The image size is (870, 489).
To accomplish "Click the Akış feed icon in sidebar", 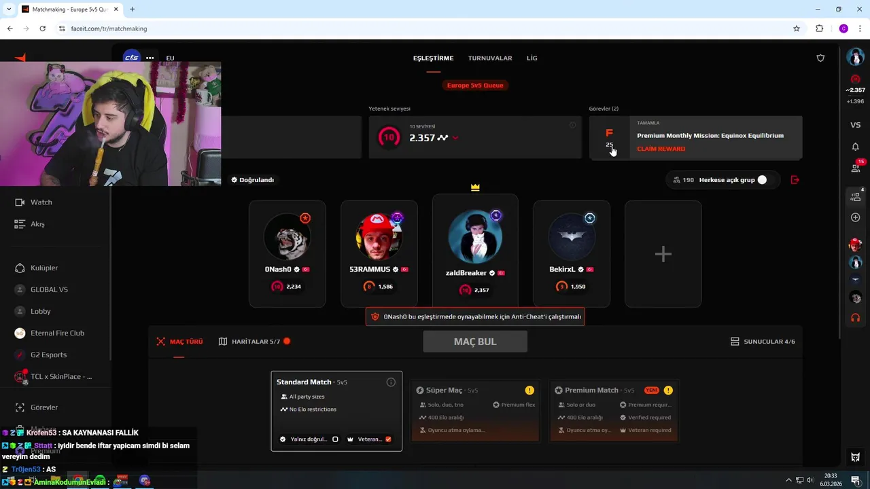I will pyautogui.click(x=20, y=224).
